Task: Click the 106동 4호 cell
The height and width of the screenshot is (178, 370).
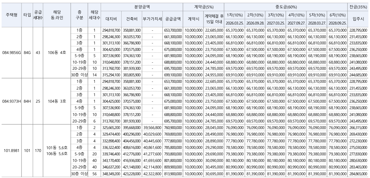Action: [x=57, y=53]
